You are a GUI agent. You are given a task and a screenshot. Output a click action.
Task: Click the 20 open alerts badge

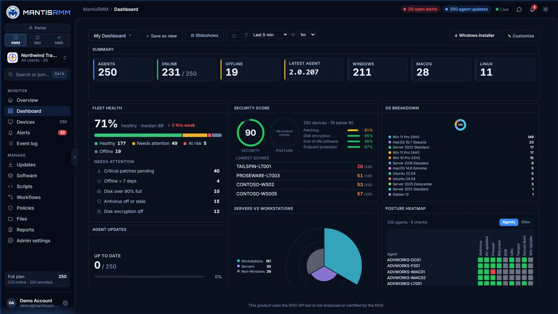(420, 9)
